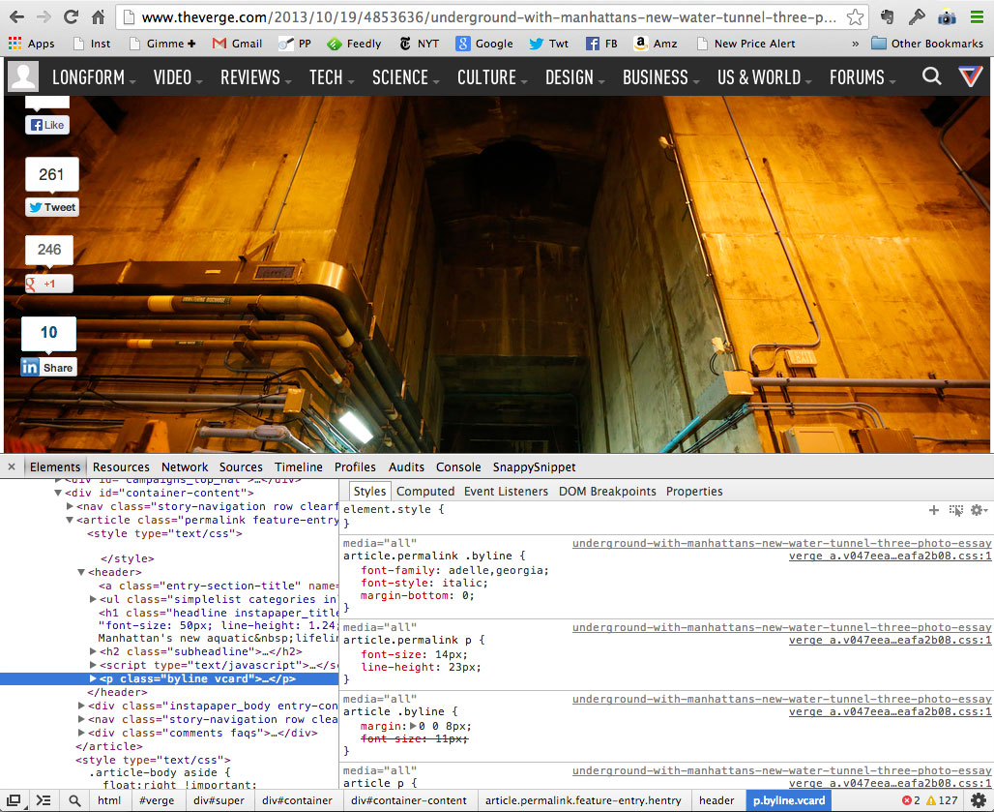Open the Evernote elephant extension icon
Image resolution: width=994 pixels, height=812 pixels.
[888, 17]
